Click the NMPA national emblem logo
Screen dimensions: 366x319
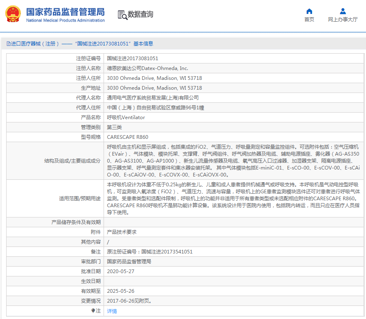coord(13,14)
